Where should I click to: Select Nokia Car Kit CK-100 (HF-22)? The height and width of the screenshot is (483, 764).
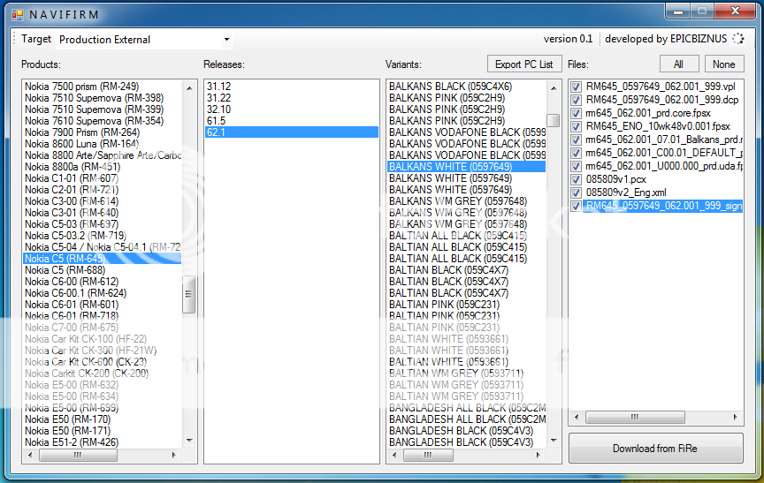(103, 338)
